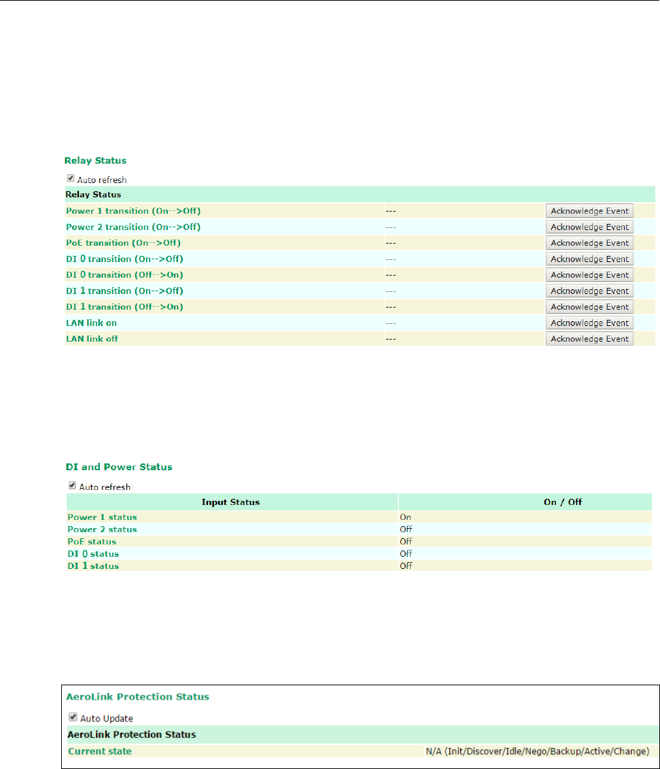Acknowledge Event for DI 0 transition (Off-->On)
Image resolution: width=660 pixels, height=769 pixels.
[589, 275]
